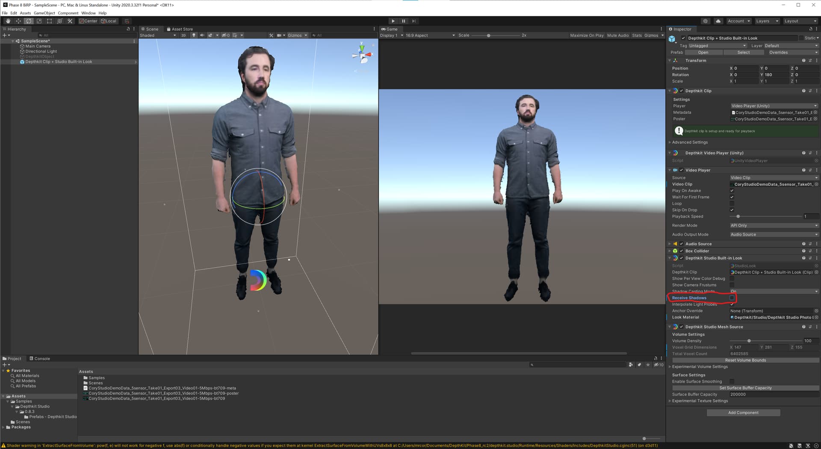
Task: Toggle scene lighting bulb icon
Action: 194,35
